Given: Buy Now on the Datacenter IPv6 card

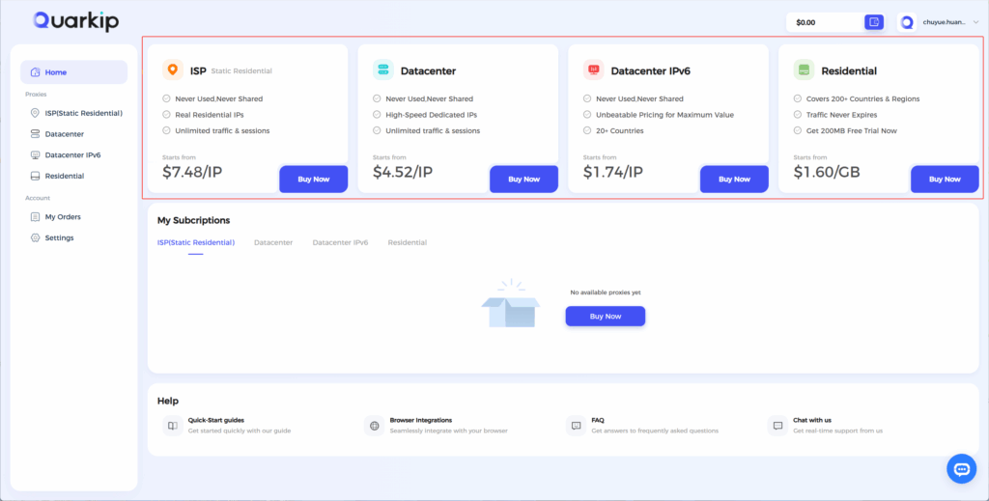Looking at the screenshot, I should [x=734, y=179].
